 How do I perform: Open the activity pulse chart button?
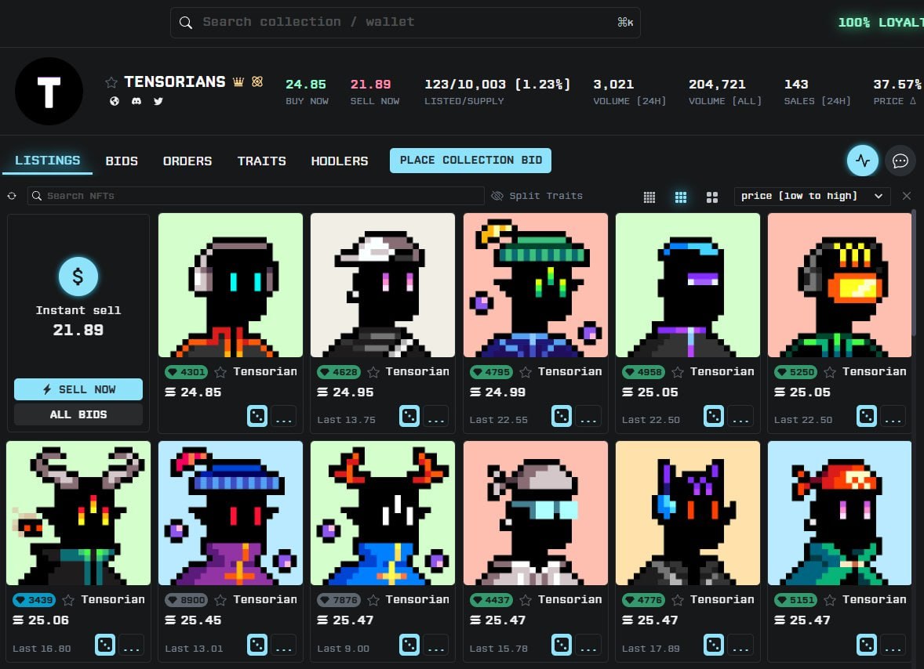click(x=863, y=160)
